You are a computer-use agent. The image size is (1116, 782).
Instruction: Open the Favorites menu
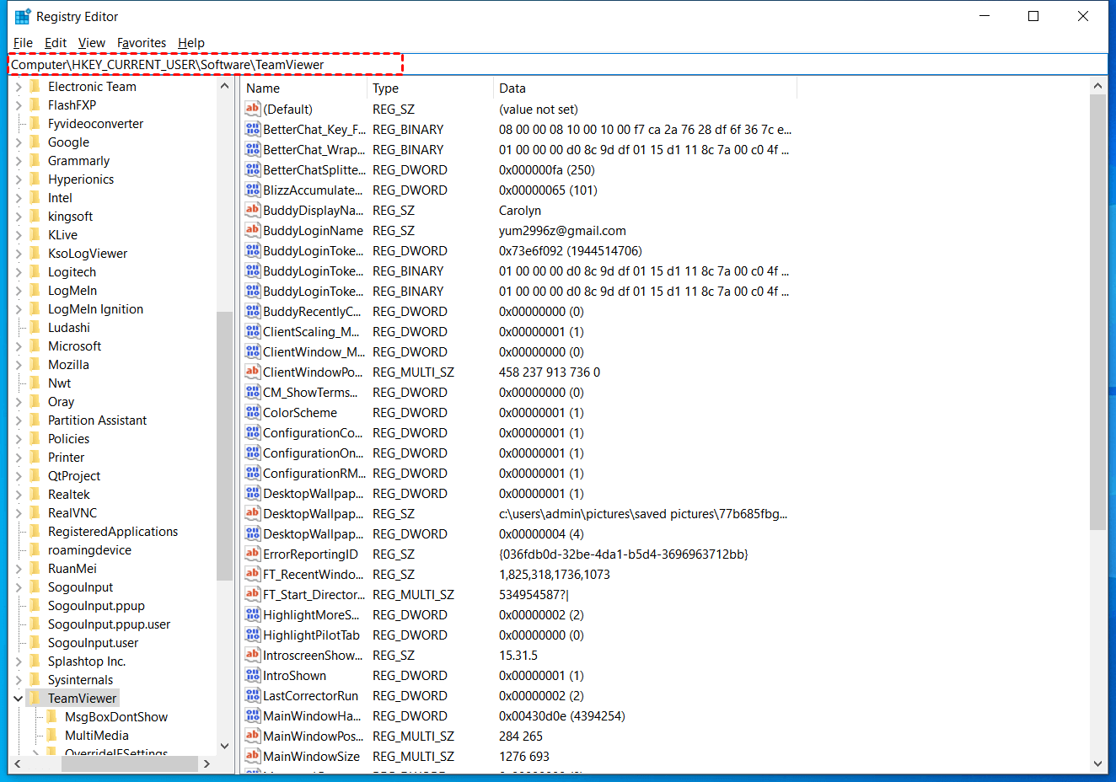coord(141,43)
